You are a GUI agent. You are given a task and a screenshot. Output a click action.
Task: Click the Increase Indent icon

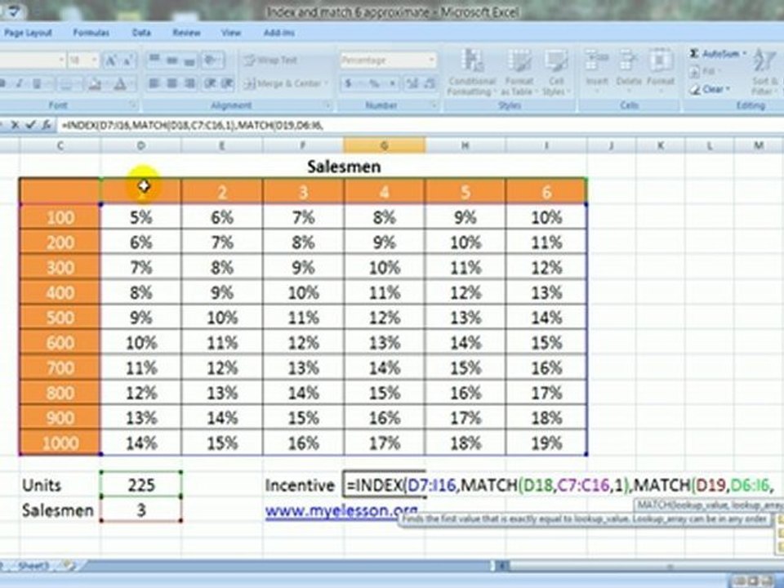[x=228, y=83]
